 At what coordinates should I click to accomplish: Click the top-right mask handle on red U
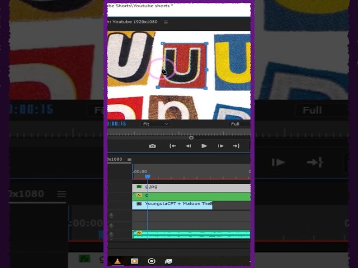tap(206, 44)
